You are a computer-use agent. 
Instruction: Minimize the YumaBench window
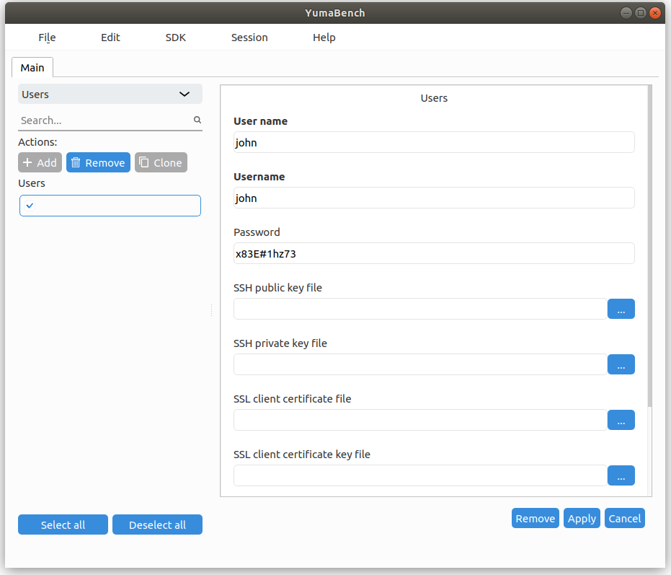coord(626,13)
